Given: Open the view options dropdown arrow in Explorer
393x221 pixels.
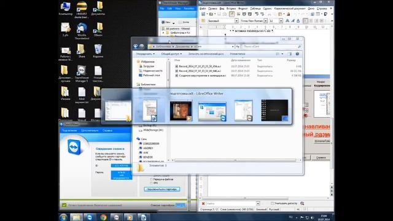Looking at the screenshot, I should [x=282, y=54].
